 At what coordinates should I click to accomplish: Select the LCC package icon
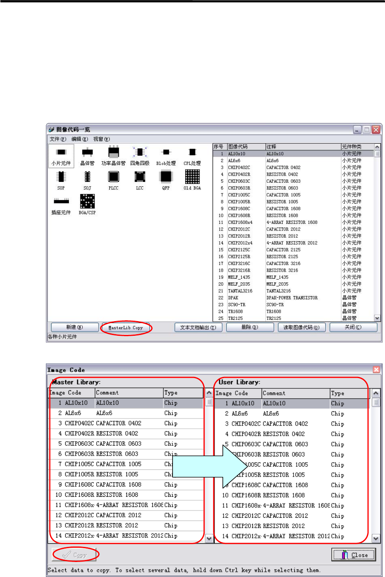140,180
